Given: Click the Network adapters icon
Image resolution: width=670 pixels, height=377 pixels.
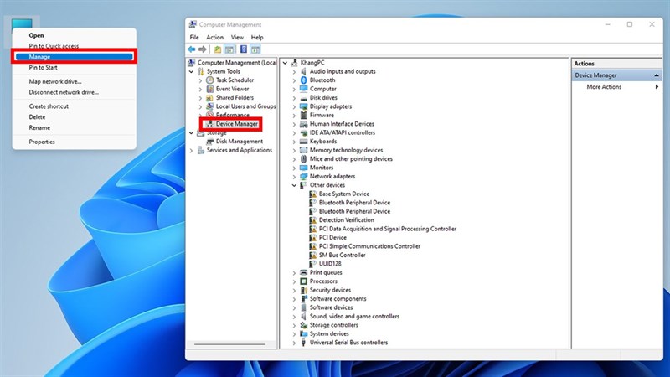Looking at the screenshot, I should pos(303,176).
